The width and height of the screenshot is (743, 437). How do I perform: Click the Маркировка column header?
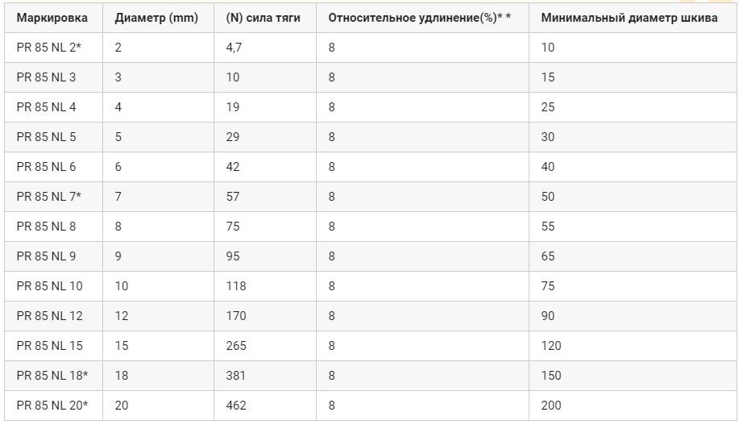click(x=53, y=18)
